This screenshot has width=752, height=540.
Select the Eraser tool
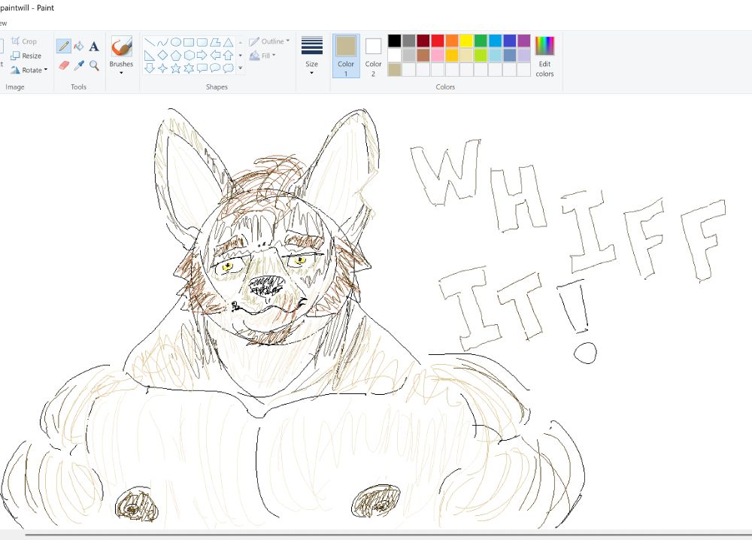point(64,65)
